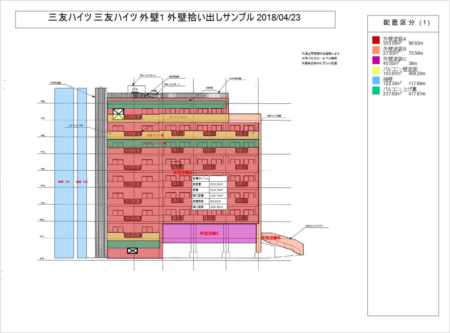Viewport: 450px width, 333px height.
Task: Click the 165.74㎡ table cell
Action: click(218, 195)
